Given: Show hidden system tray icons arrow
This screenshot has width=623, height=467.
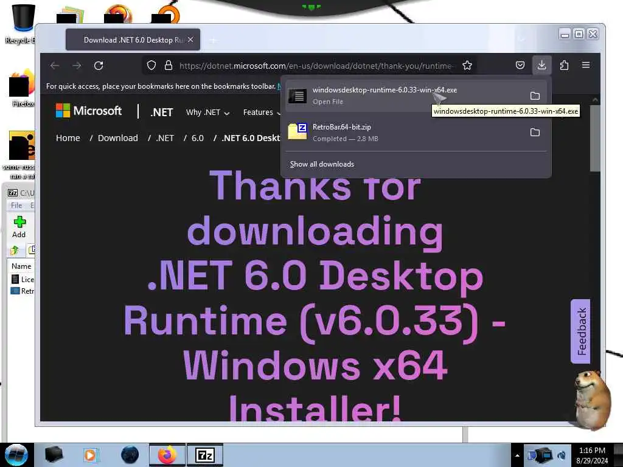Looking at the screenshot, I should [517, 455].
